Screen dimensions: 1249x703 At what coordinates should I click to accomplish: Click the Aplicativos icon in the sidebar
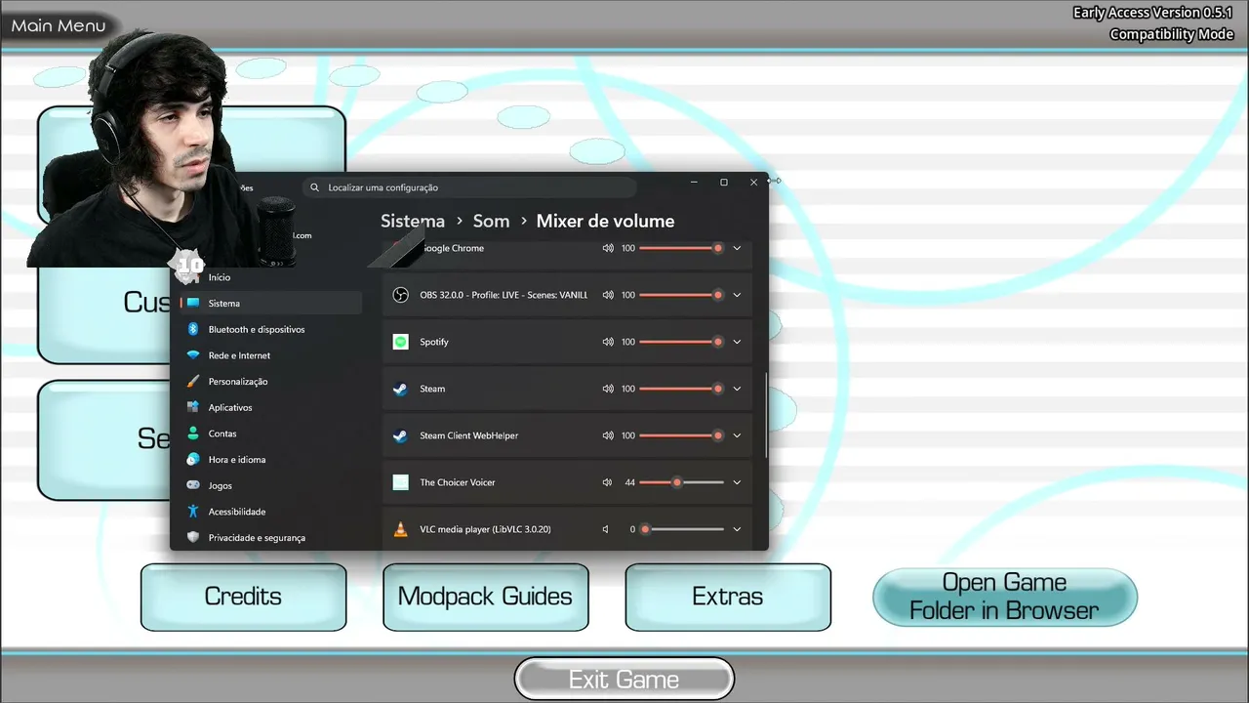pos(193,407)
